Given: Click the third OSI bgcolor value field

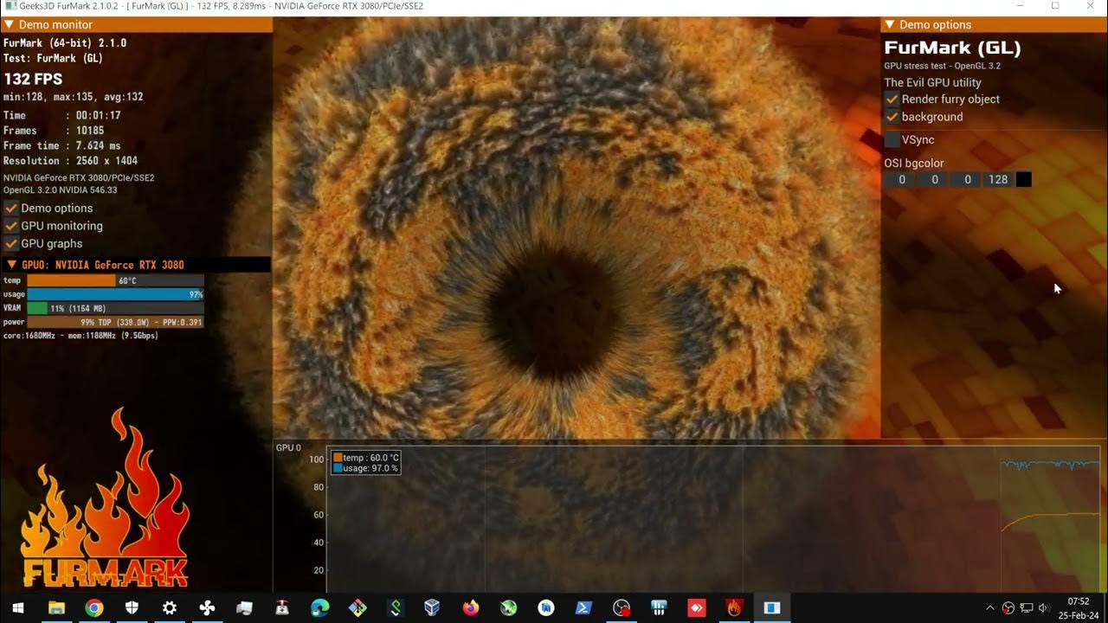Looking at the screenshot, I should pos(967,179).
